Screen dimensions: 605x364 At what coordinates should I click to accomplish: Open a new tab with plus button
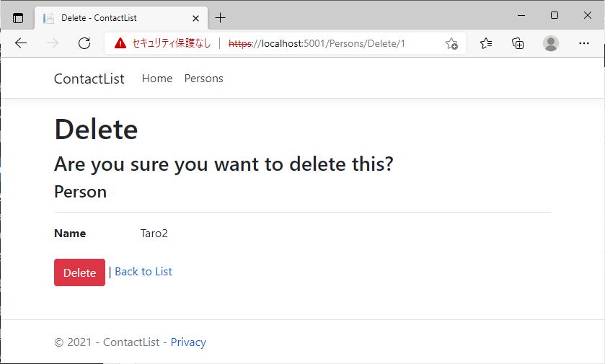pyautogui.click(x=220, y=18)
